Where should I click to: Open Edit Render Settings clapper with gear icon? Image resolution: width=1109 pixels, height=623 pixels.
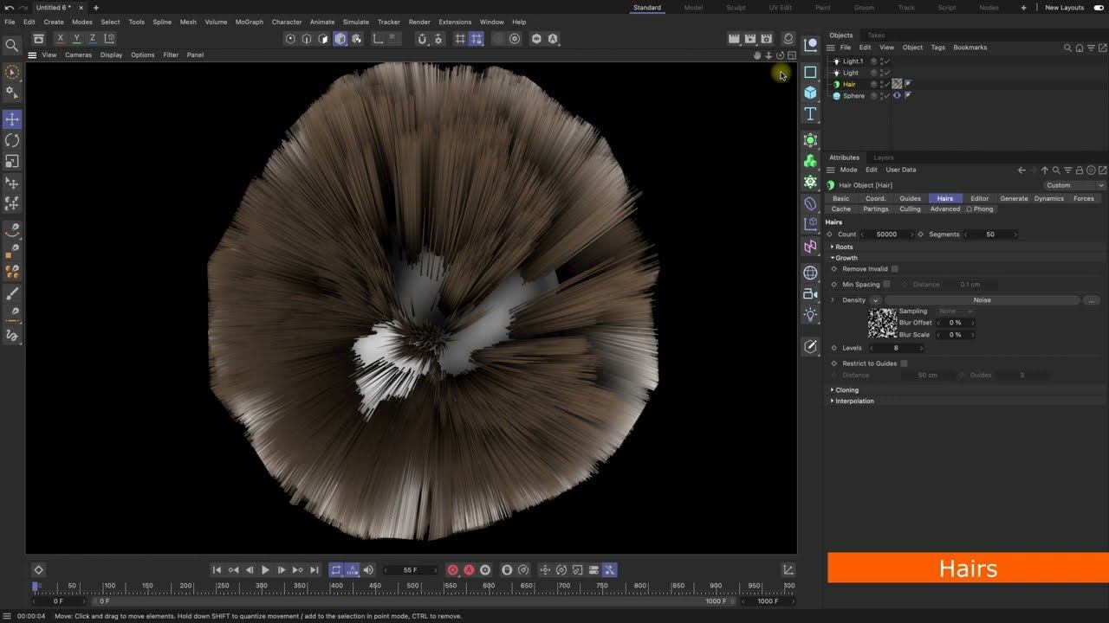point(767,39)
